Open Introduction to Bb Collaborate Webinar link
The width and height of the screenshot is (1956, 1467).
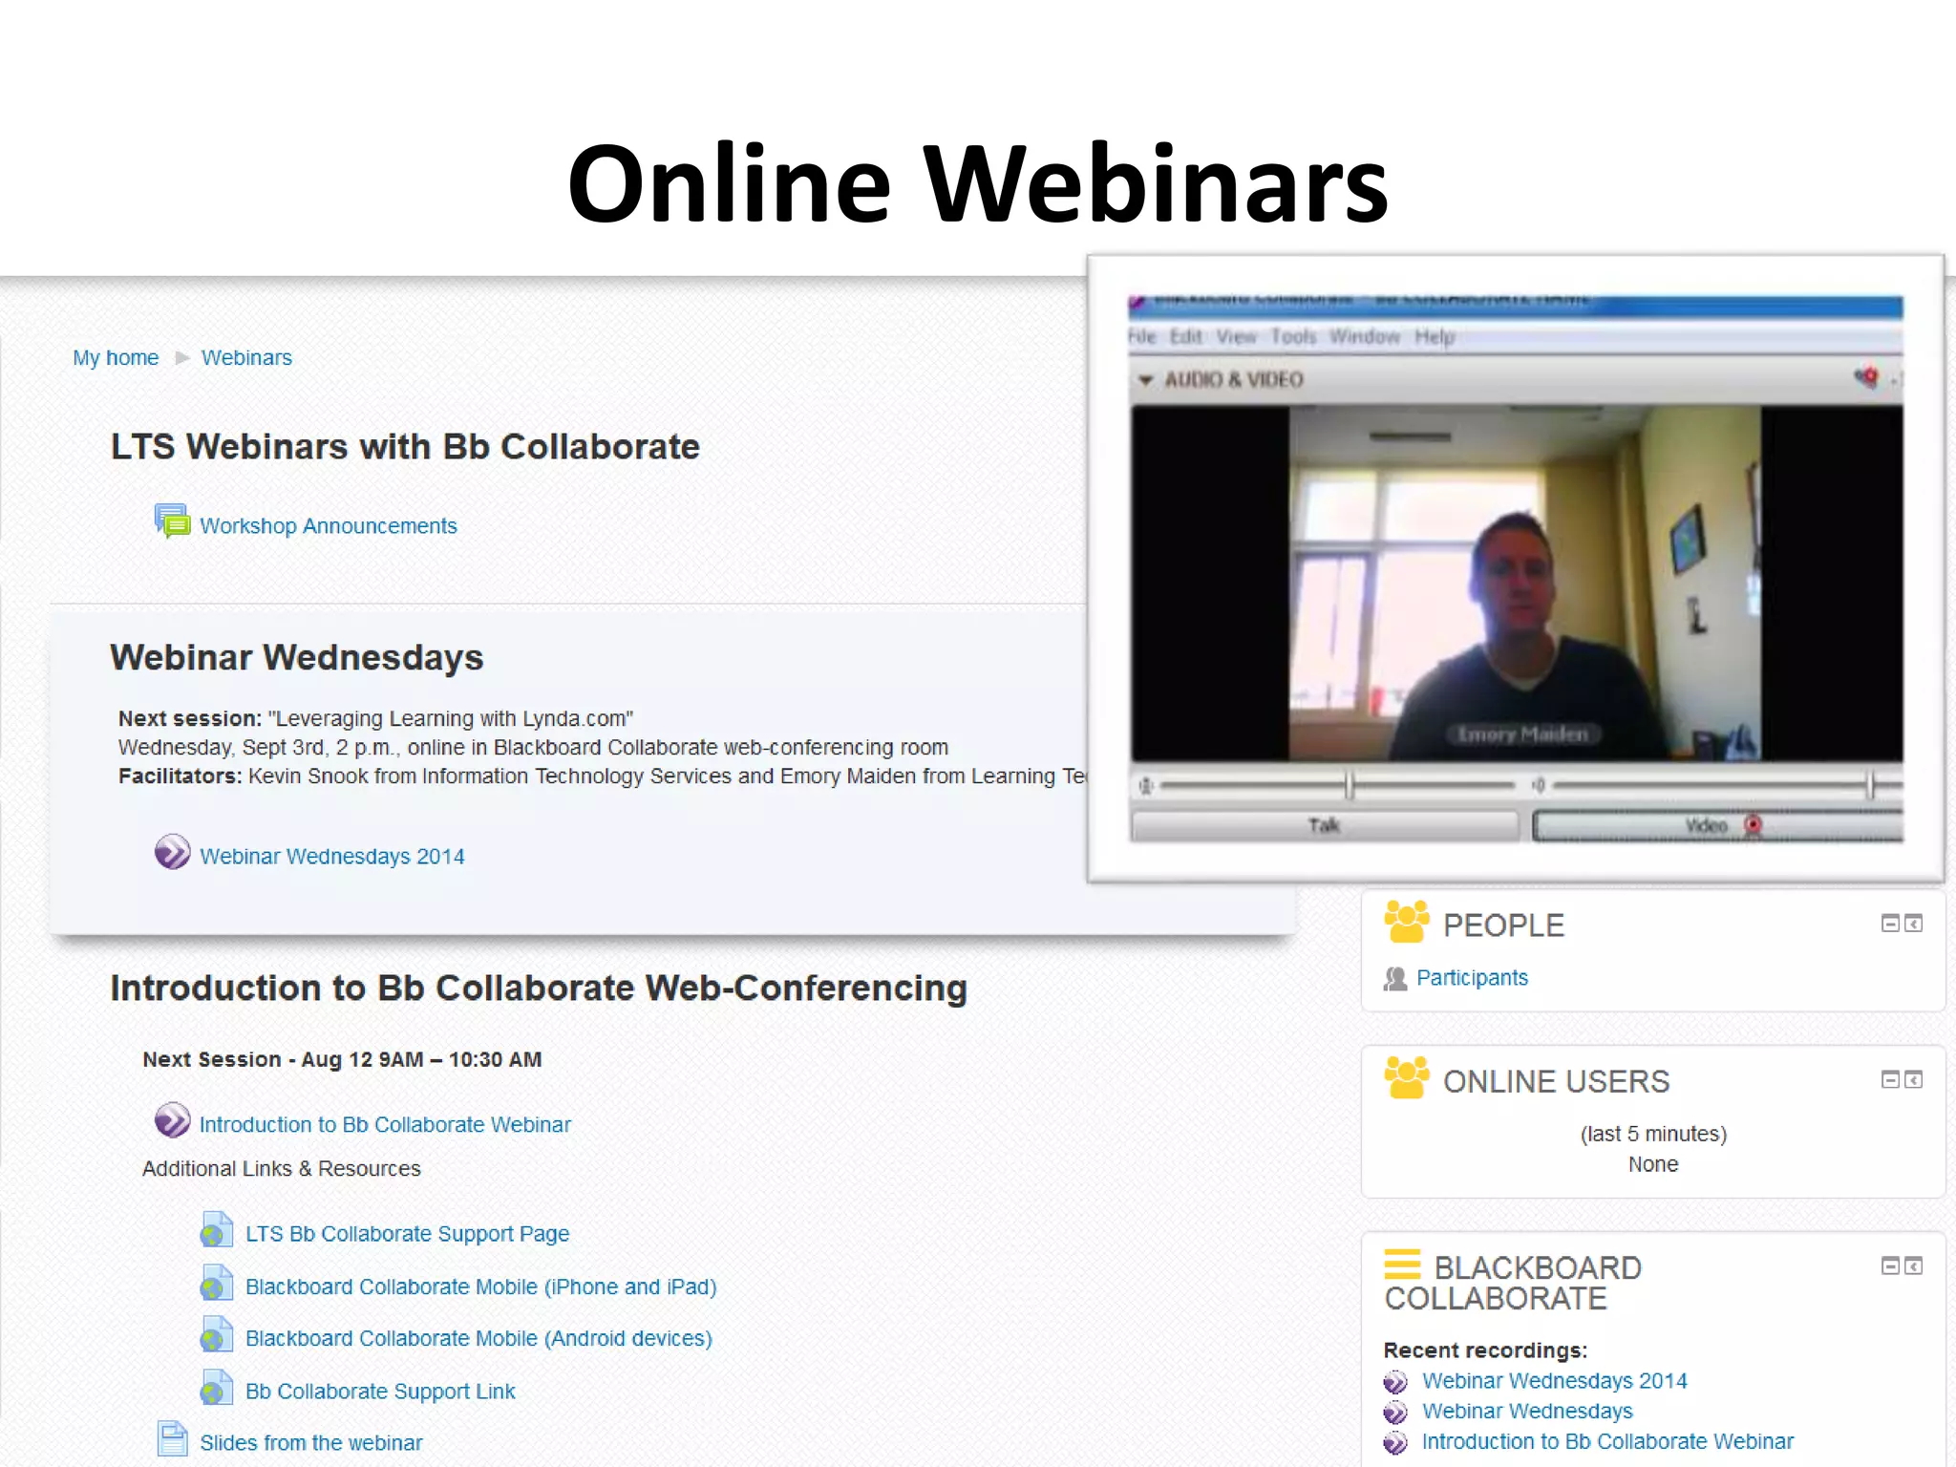pos(385,1125)
